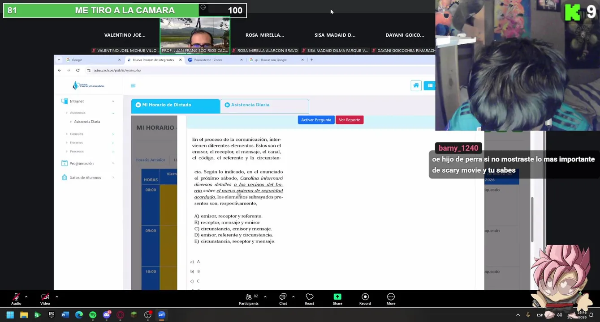Go back in the shared browser
Image resolution: width=600 pixels, height=322 pixels.
[59, 70]
